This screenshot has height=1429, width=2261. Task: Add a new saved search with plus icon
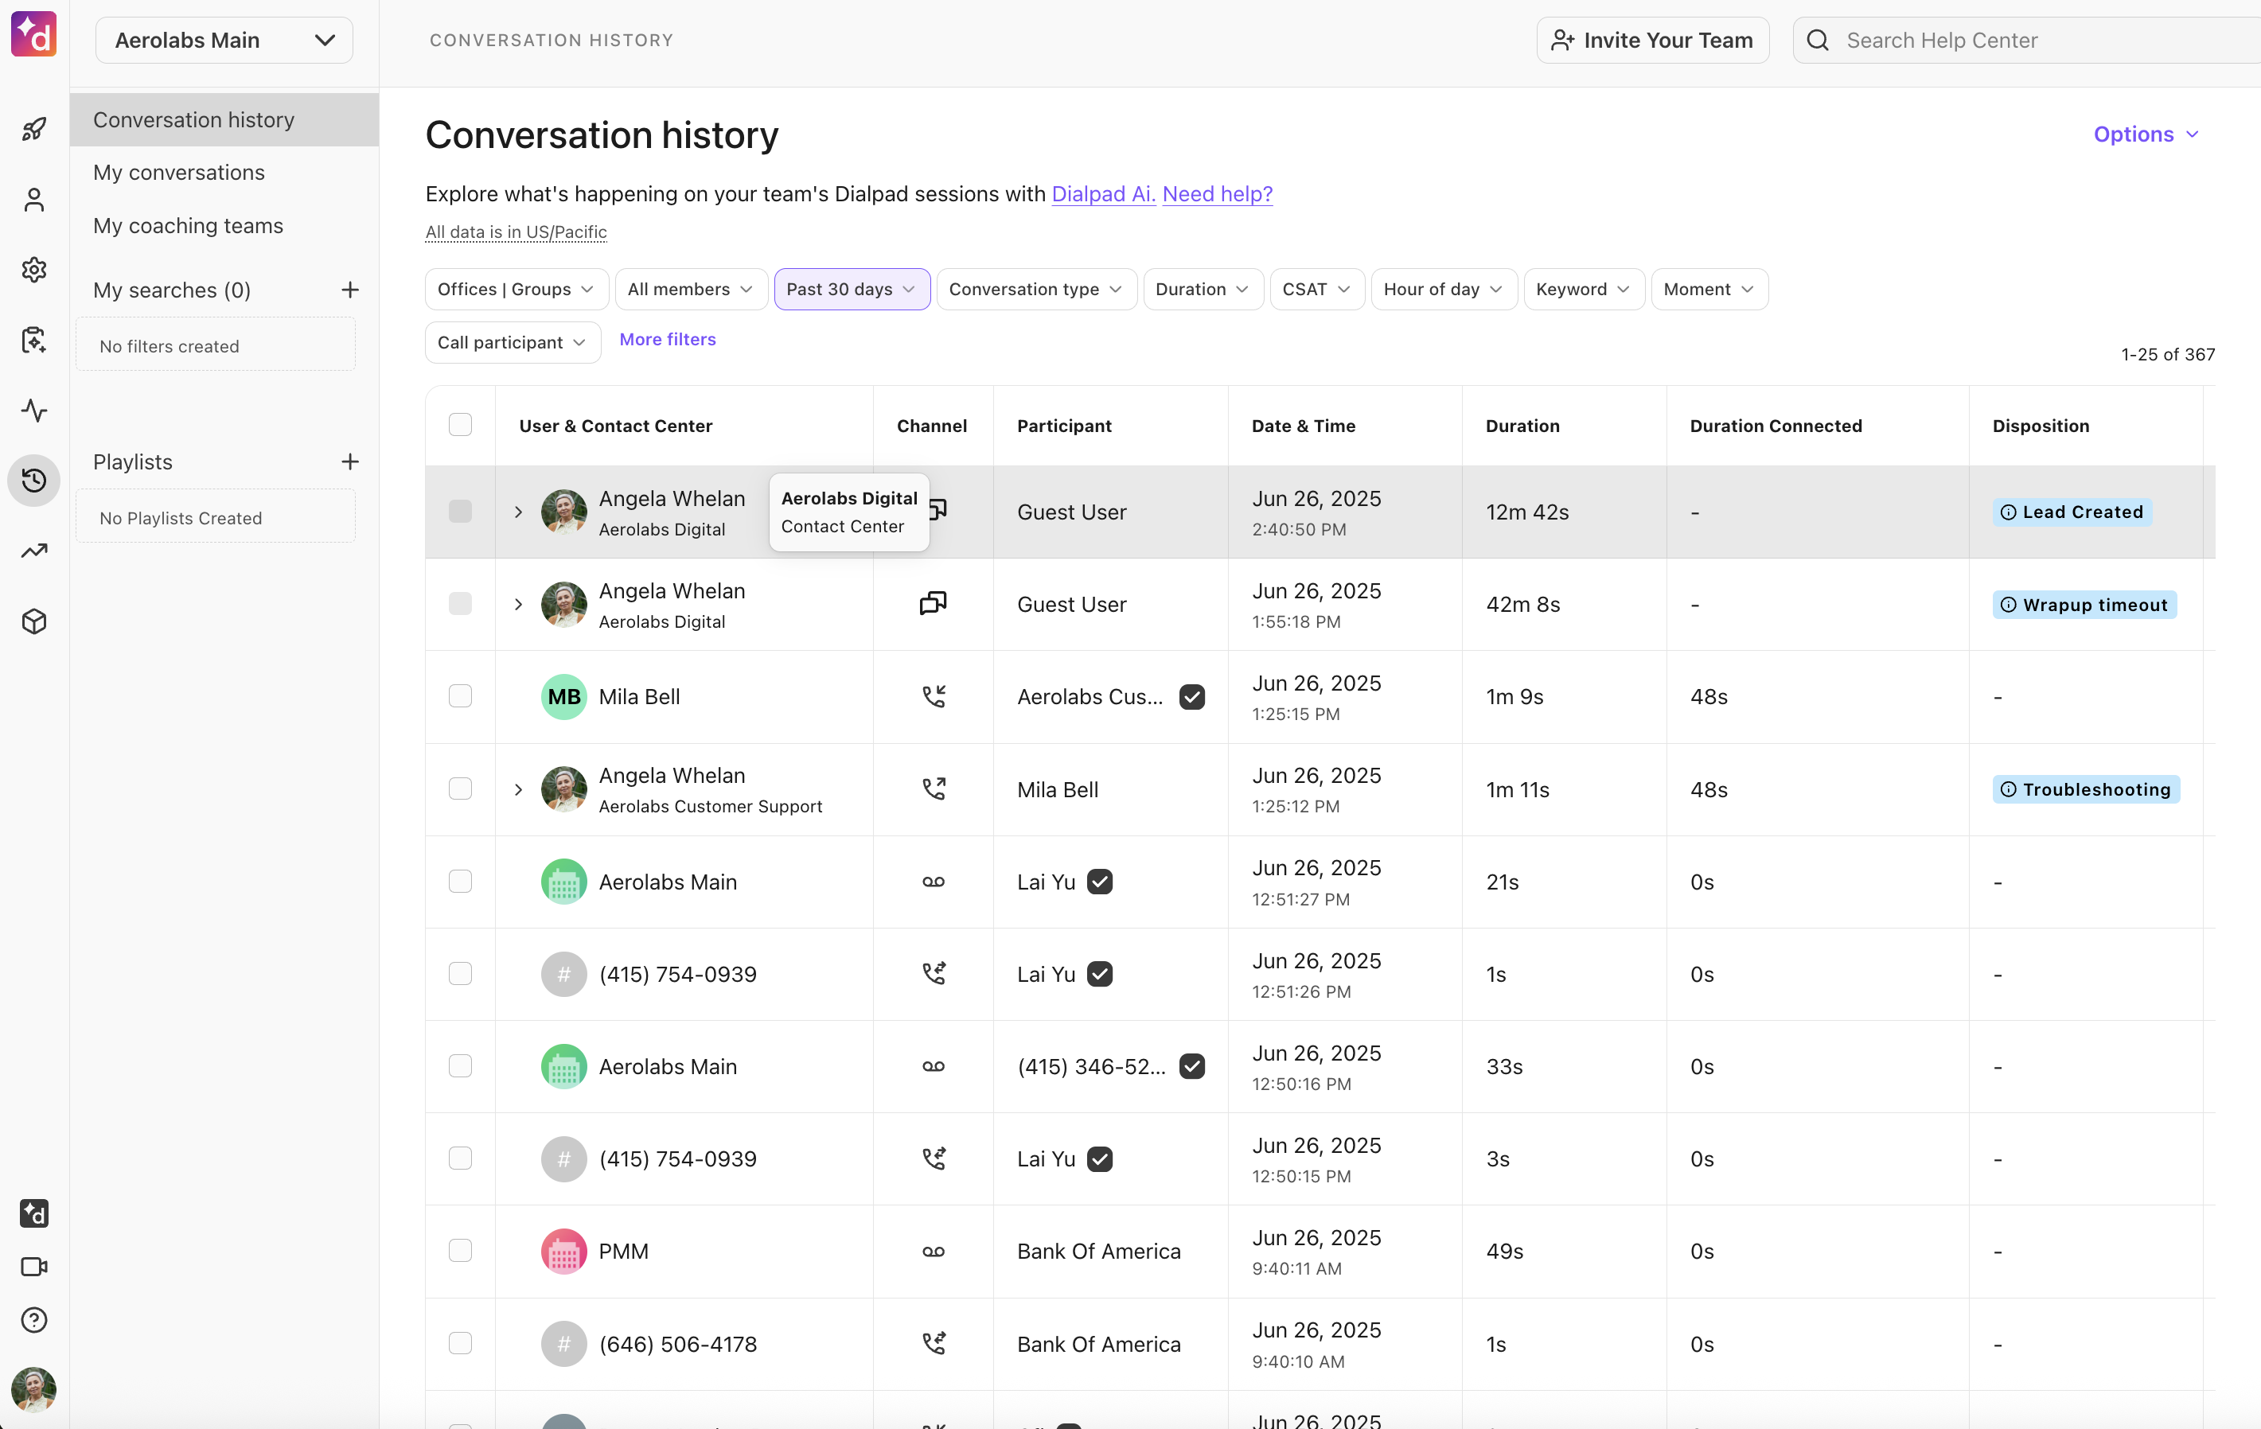[350, 290]
